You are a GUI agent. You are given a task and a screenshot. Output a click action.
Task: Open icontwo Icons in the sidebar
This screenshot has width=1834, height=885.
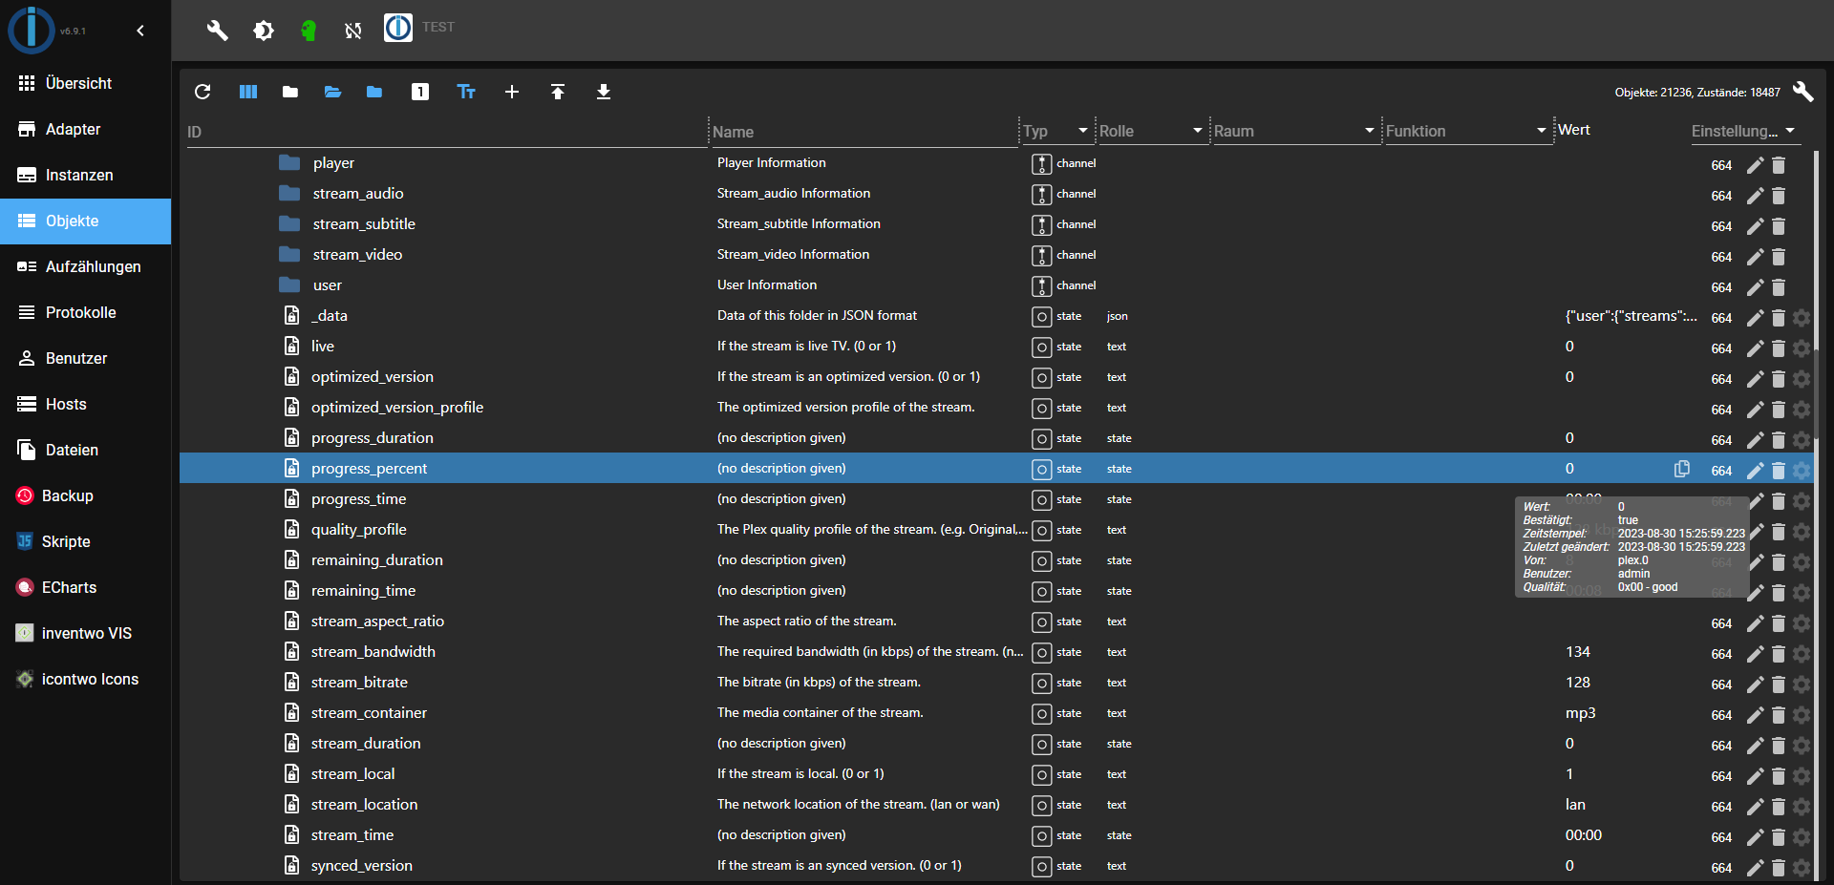pos(86,679)
